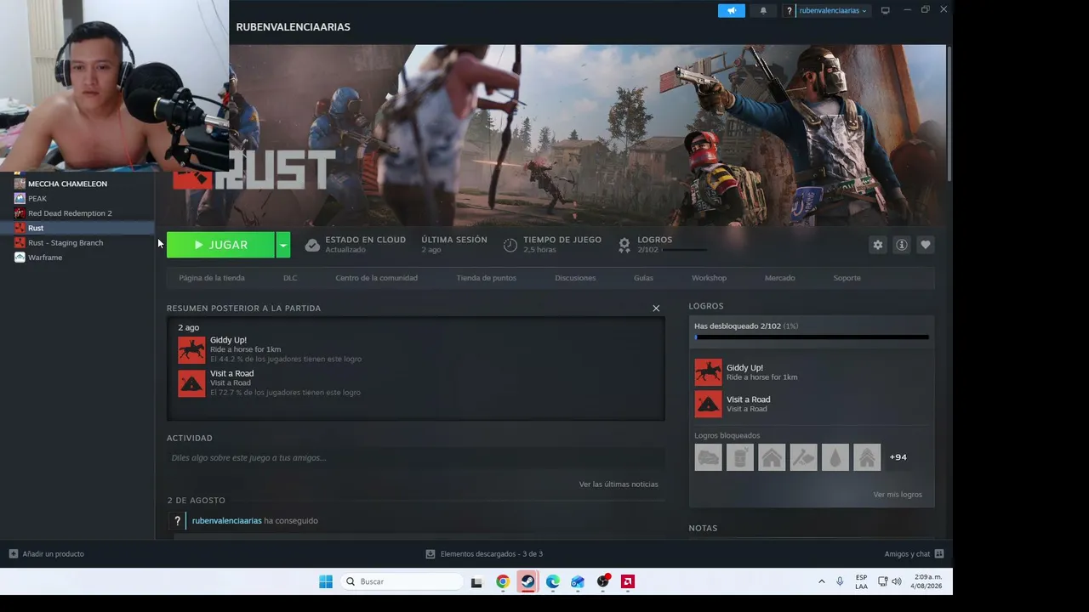This screenshot has height=612, width=1089.
Task: Open the Giddy Up! icon in the Logros panel
Action: [708, 372]
